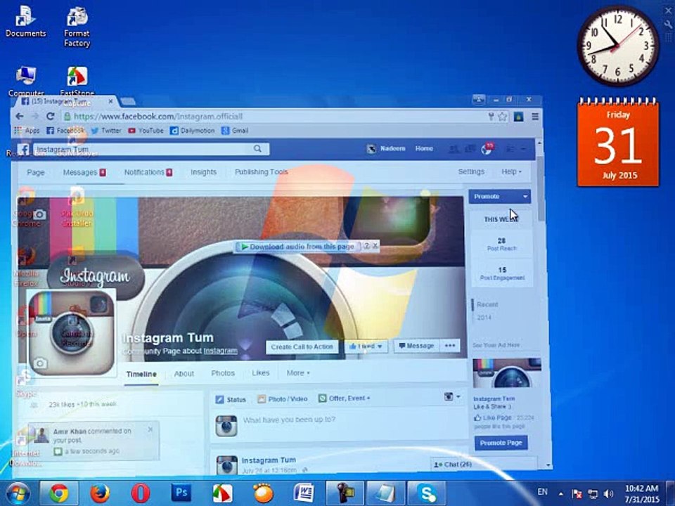Open Opera from the taskbar
The image size is (675, 506).
140,493
